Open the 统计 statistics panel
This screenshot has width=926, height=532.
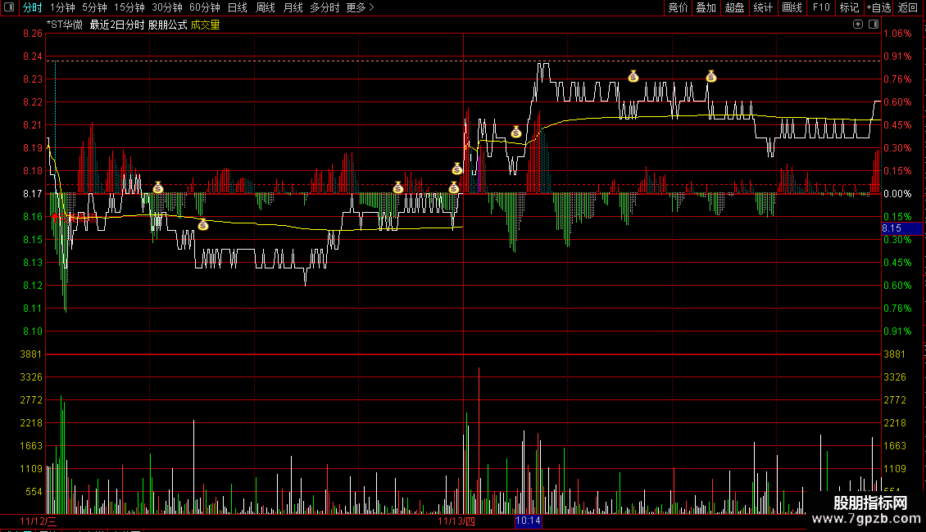pos(763,7)
